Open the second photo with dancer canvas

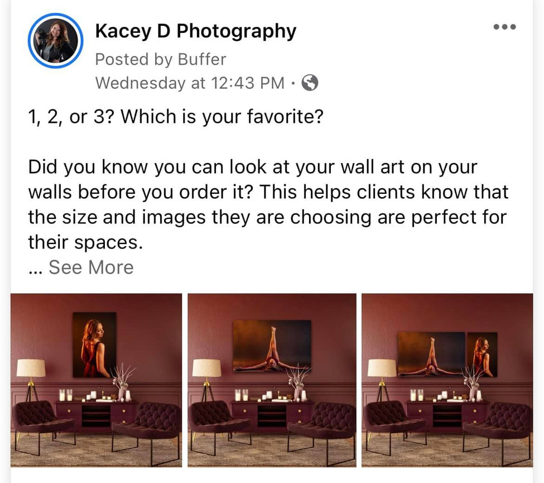coord(272,380)
